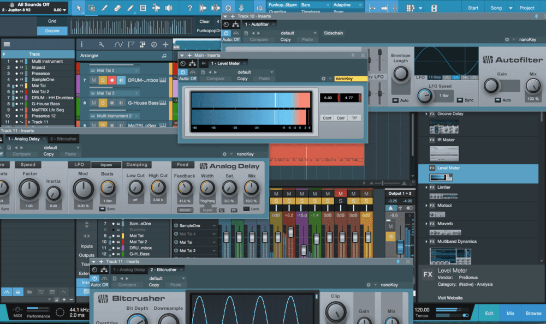Add a track with the plus icon

click(x=165, y=45)
